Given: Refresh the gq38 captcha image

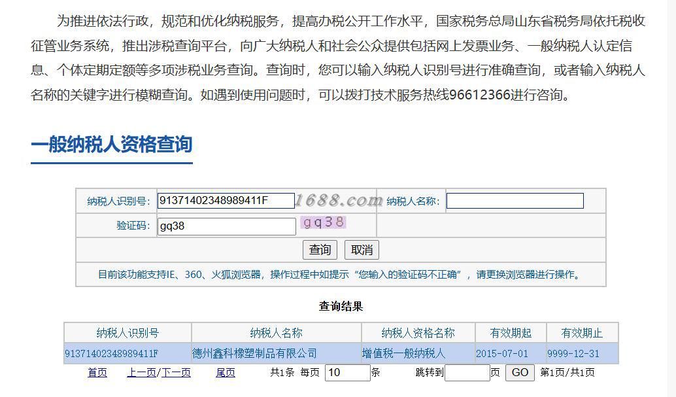Looking at the screenshot, I should [324, 222].
